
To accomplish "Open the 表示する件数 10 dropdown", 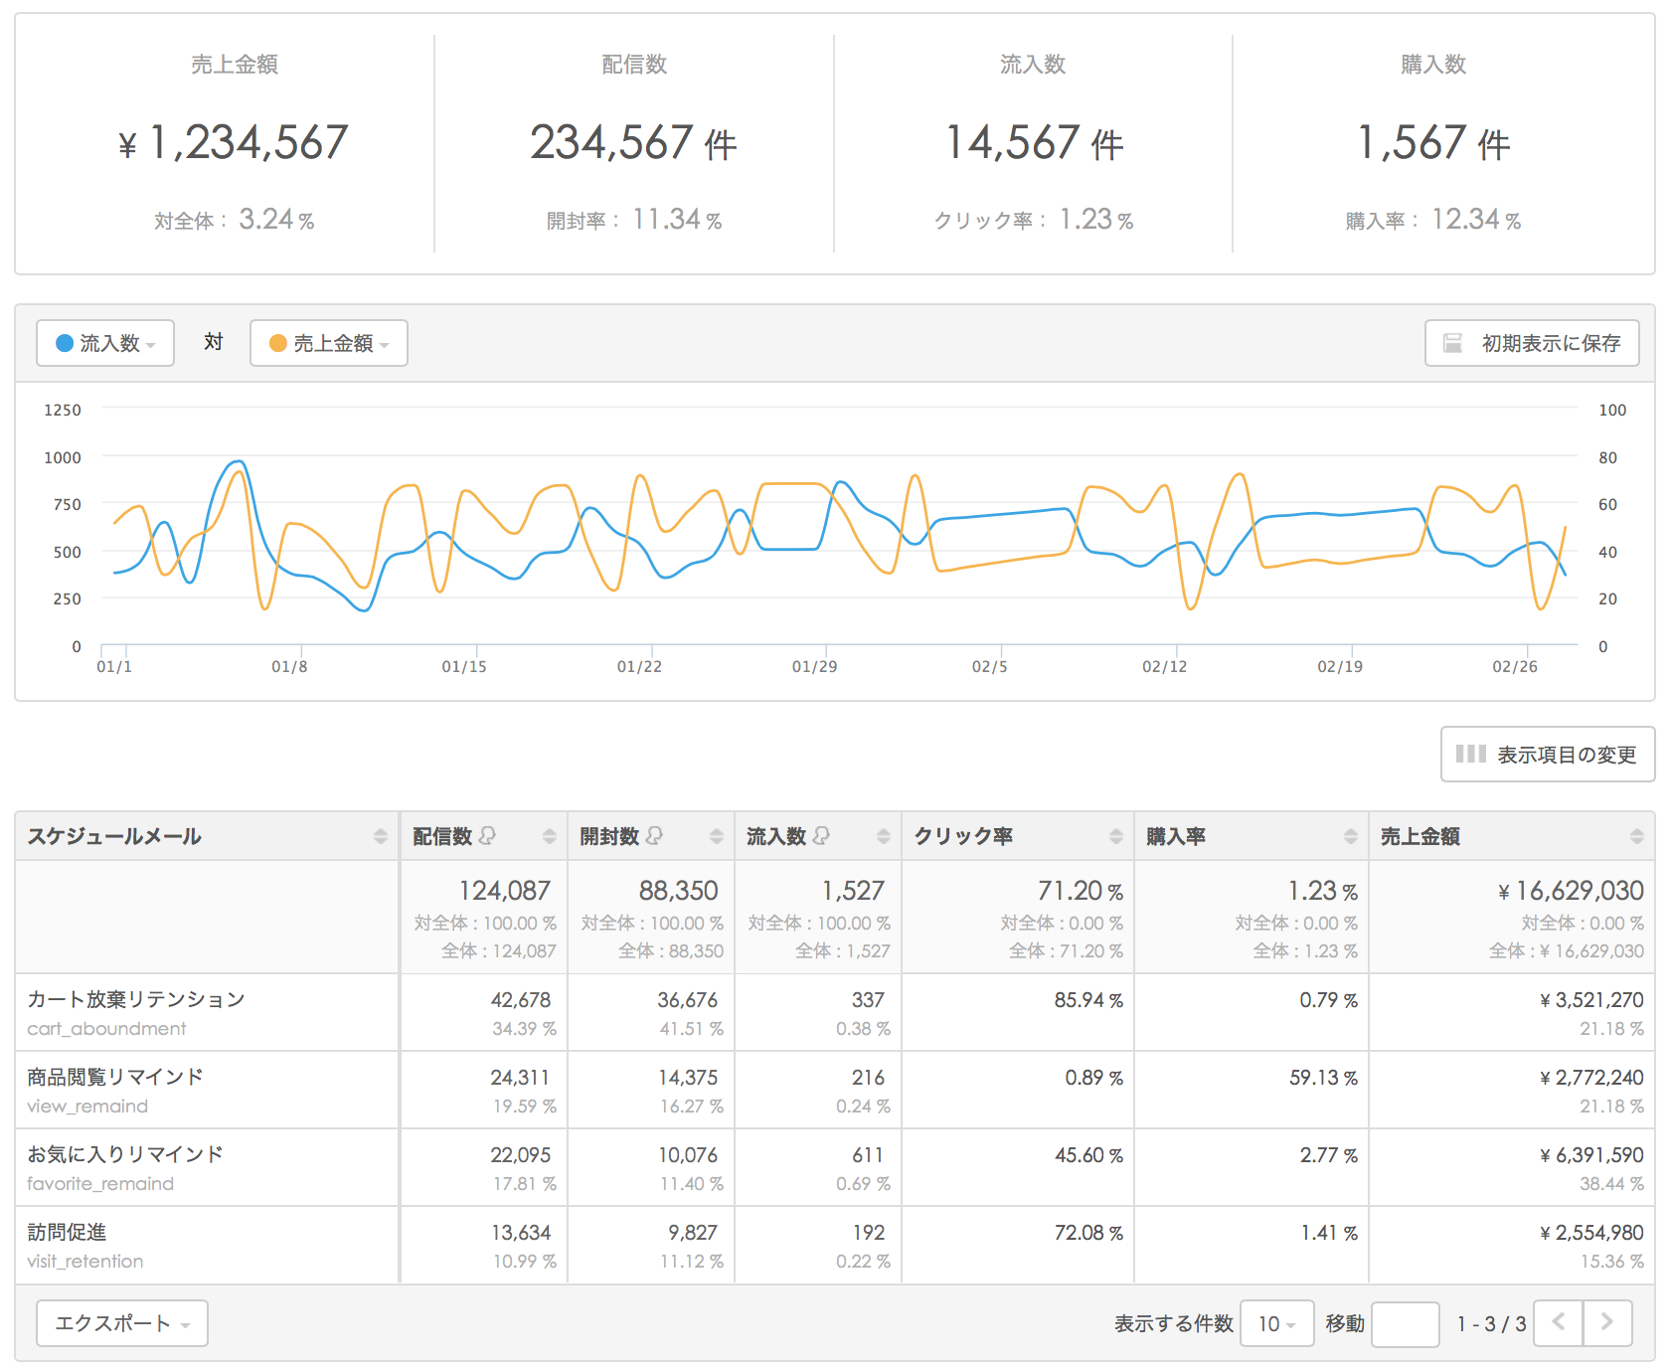I will pyautogui.click(x=1277, y=1323).
